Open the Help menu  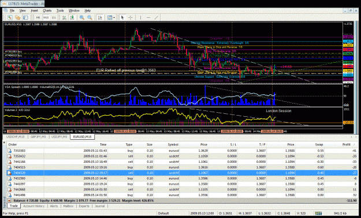coord(87,10)
